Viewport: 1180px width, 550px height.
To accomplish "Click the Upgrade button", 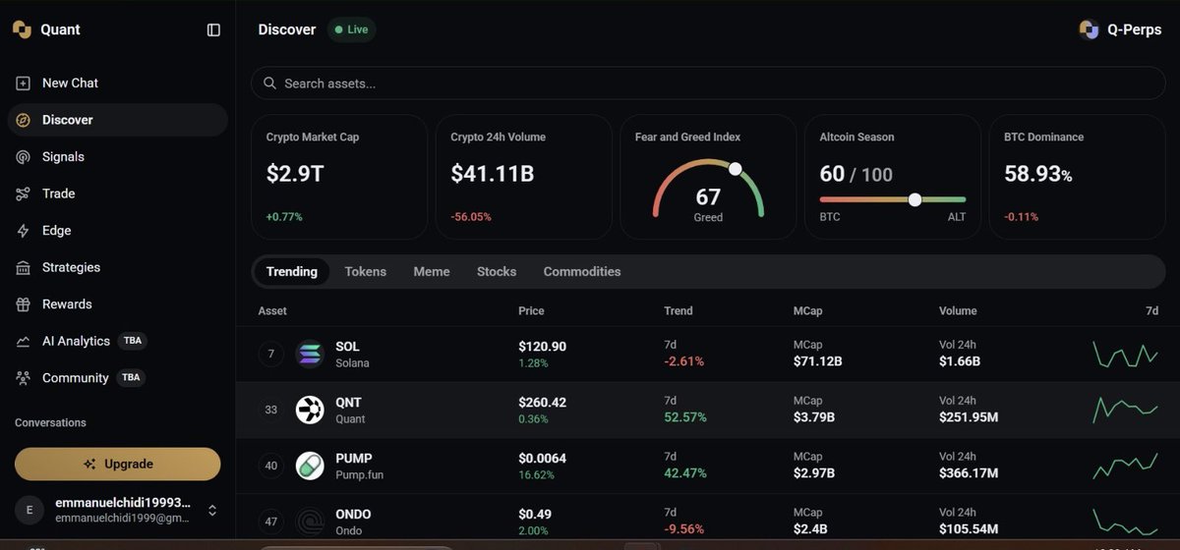I will point(118,464).
